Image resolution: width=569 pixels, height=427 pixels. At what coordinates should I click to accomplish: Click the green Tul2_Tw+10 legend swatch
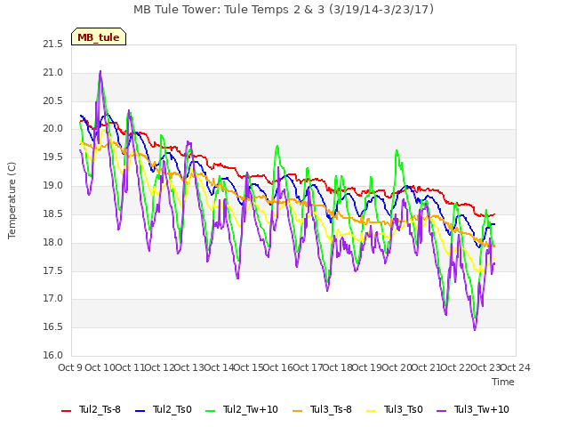tap(211, 411)
